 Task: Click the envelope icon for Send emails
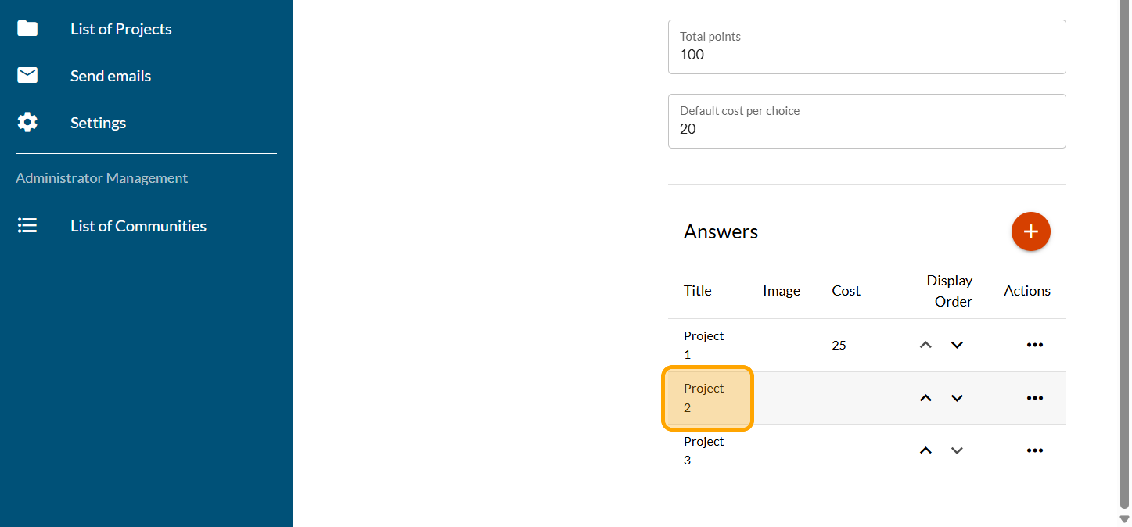coord(27,76)
